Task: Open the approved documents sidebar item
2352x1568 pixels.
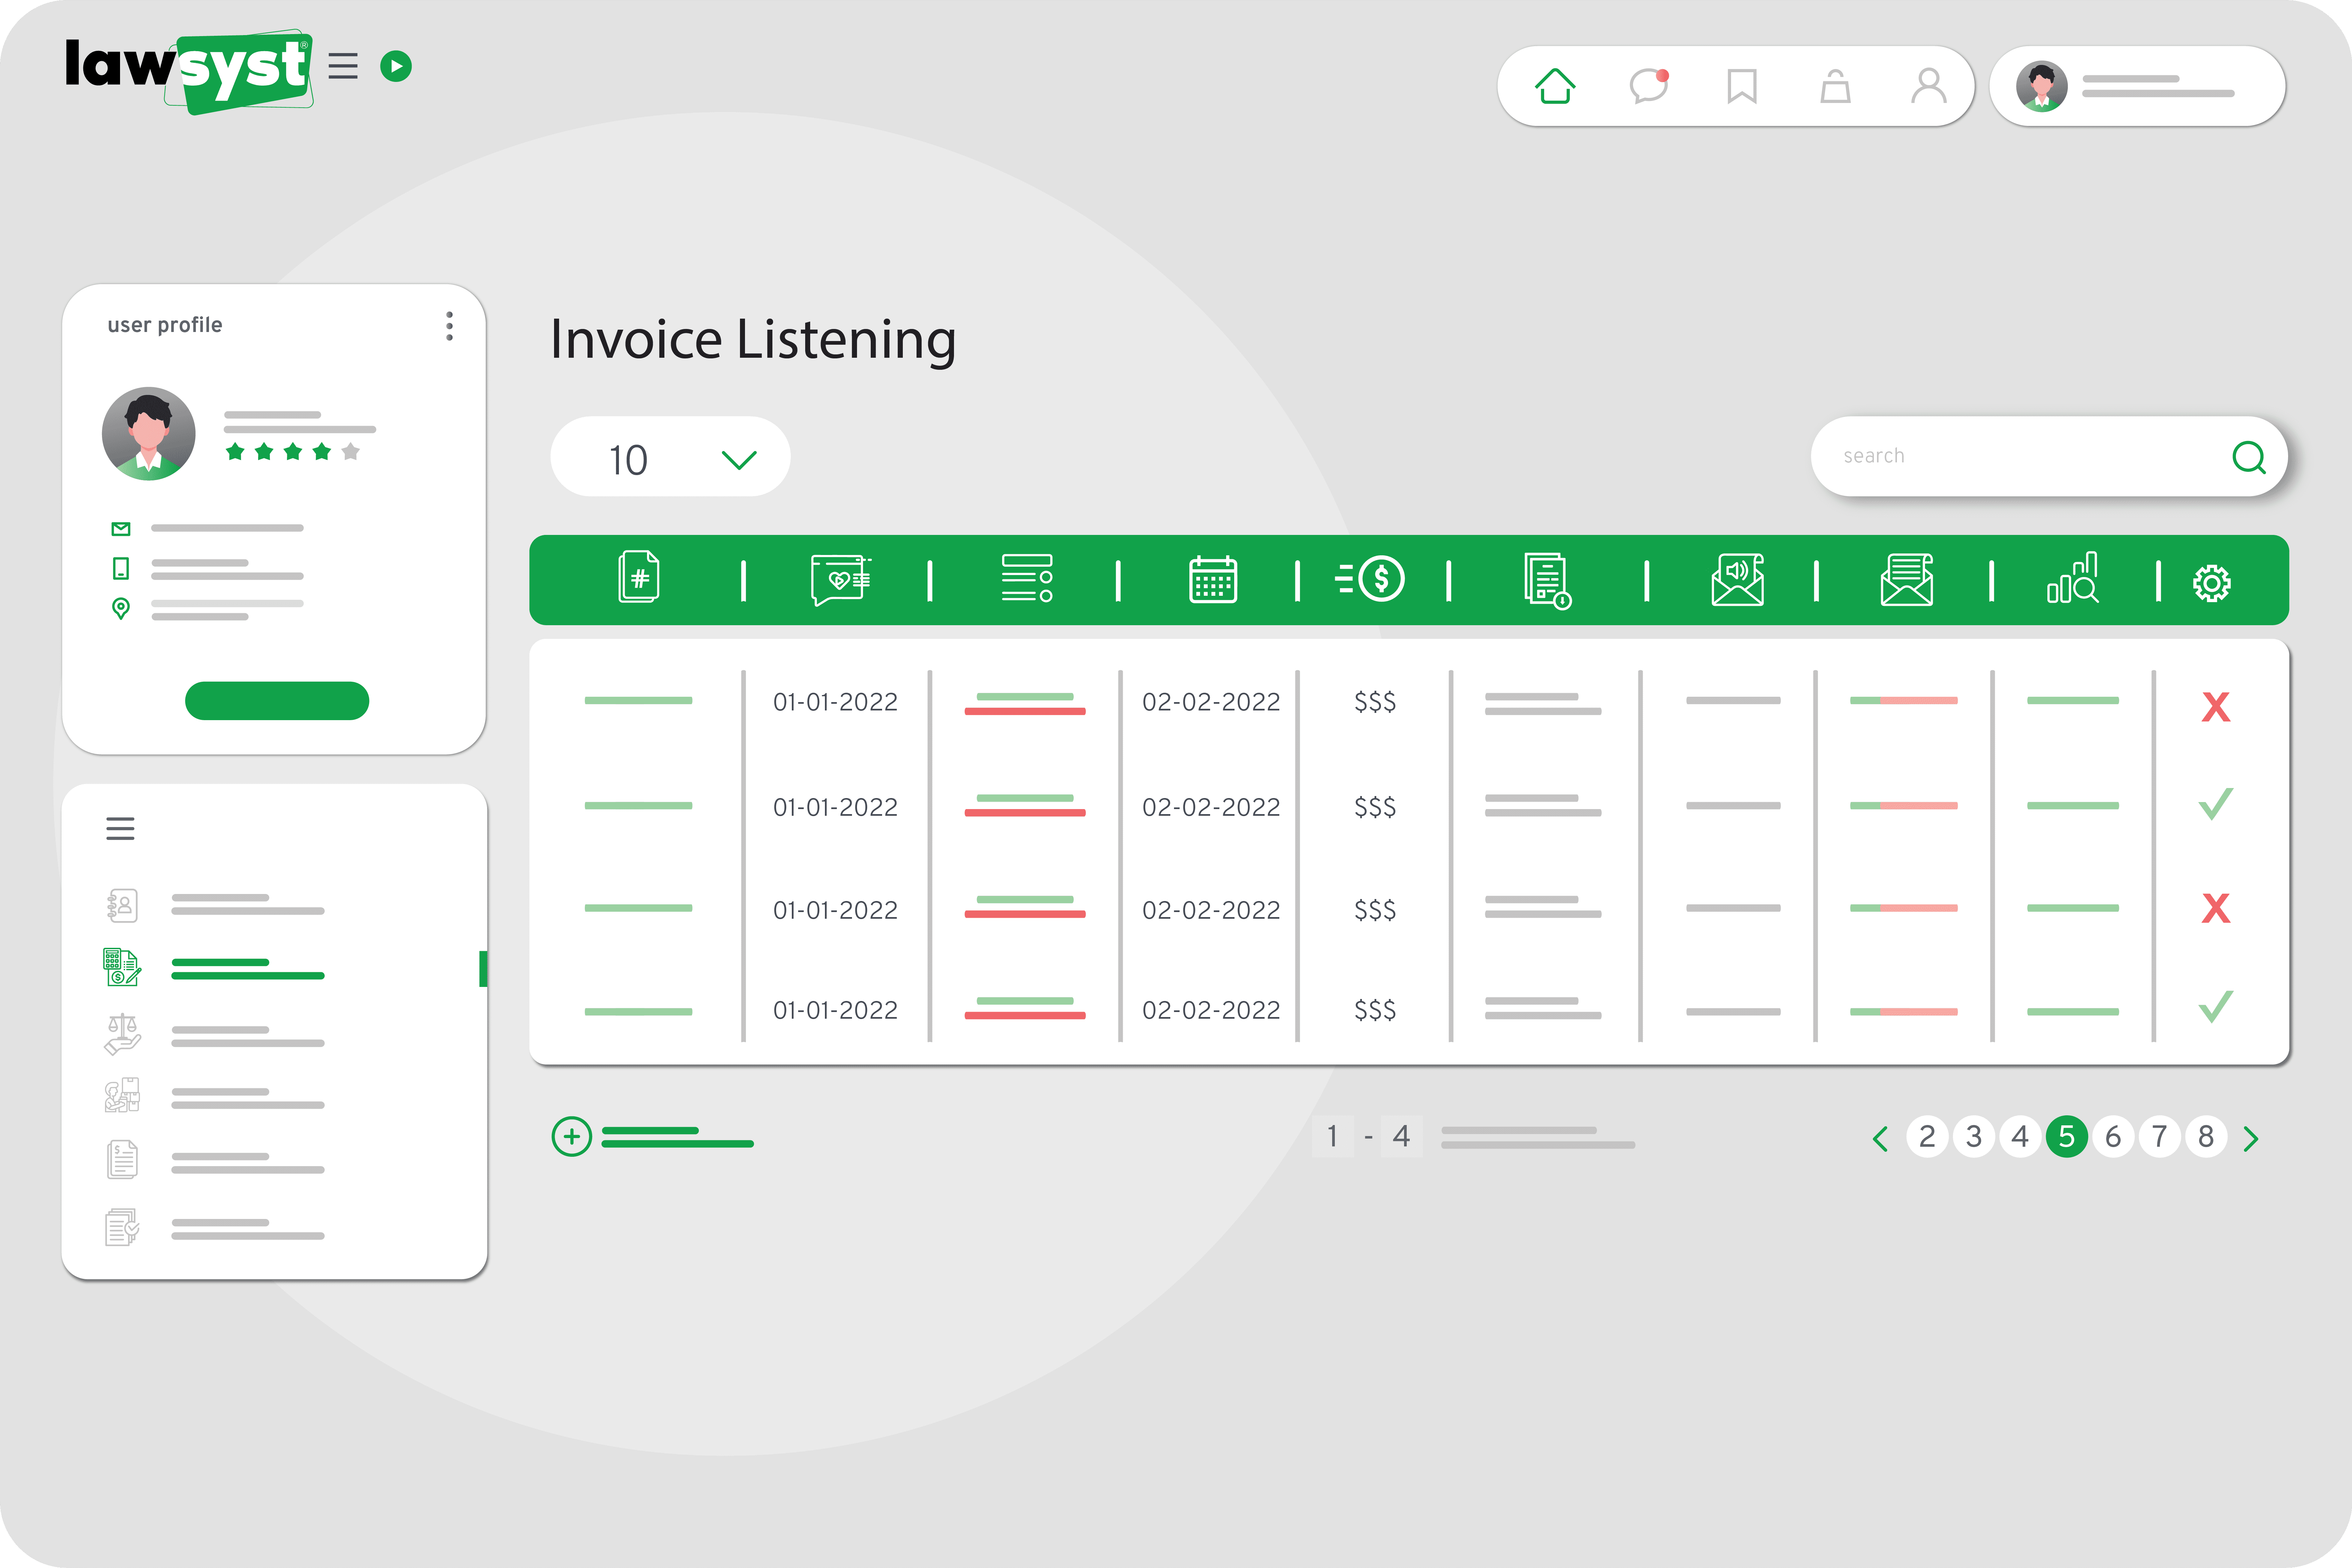Action: [x=122, y=1227]
